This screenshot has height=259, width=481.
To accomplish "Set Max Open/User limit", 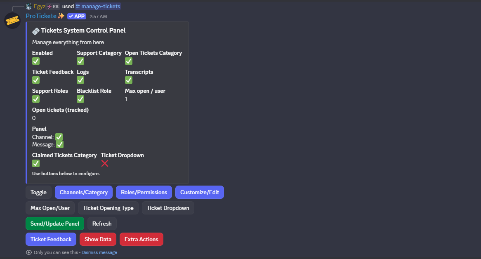I will [x=50, y=208].
